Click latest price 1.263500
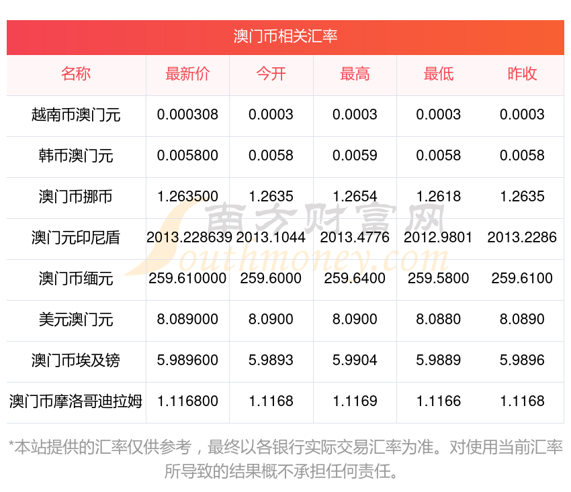The image size is (571, 492). pos(187,197)
